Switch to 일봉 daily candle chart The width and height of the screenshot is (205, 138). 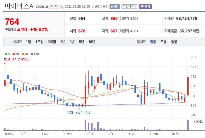click(x=153, y=42)
